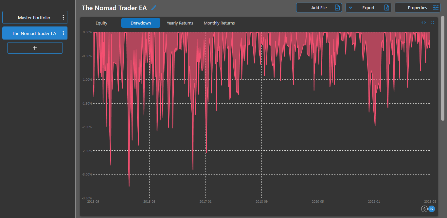
Task: Open the Yearly Returns tab
Action: [x=180, y=23]
